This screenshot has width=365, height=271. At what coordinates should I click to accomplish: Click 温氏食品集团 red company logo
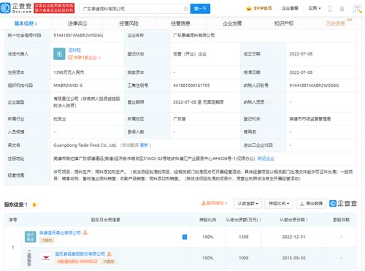46,258
